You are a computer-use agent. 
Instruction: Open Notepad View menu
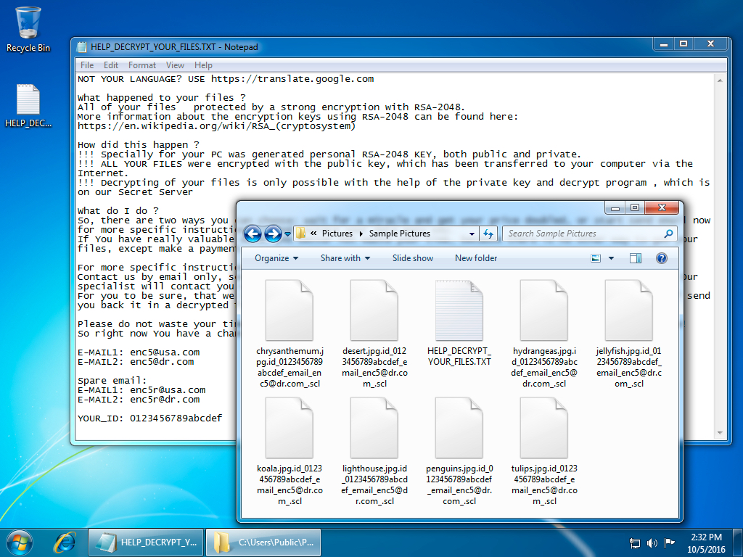tap(175, 65)
